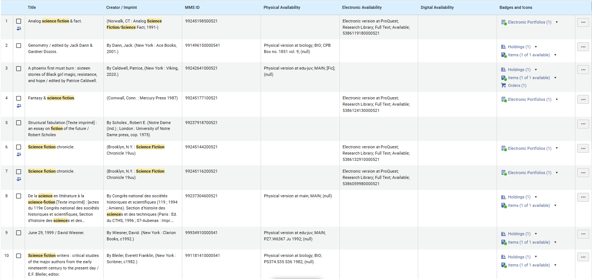Click Electronic Portfolios icon in row 7

(504, 173)
